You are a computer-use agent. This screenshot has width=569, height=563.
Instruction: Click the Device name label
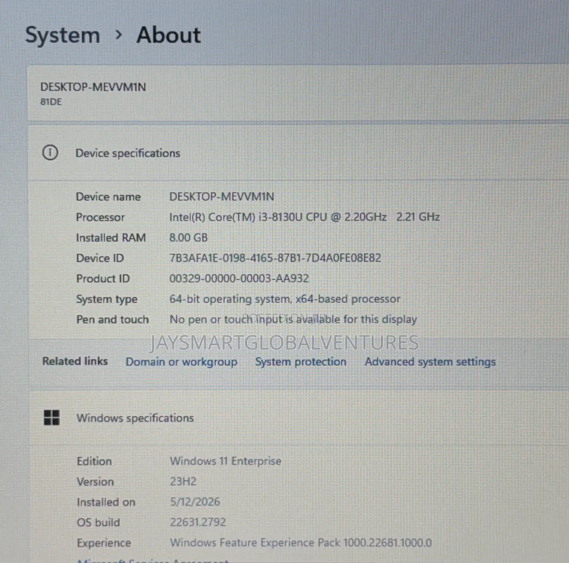(108, 197)
